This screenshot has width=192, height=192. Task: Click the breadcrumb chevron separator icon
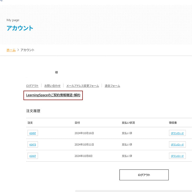18,50
